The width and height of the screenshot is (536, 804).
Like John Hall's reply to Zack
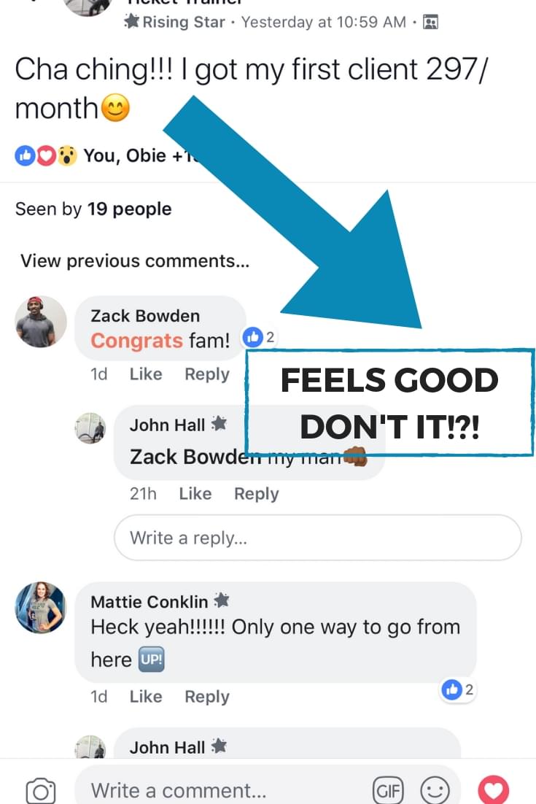pos(195,494)
